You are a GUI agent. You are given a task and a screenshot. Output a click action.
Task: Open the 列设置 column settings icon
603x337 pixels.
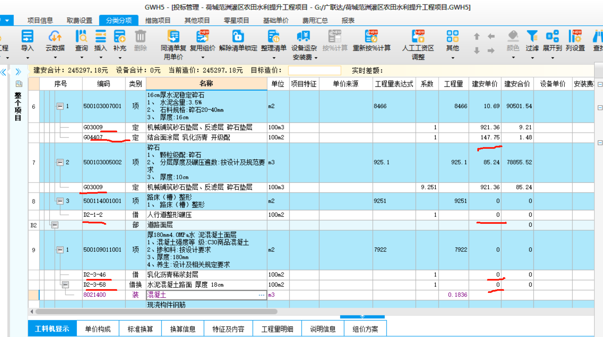575,36
